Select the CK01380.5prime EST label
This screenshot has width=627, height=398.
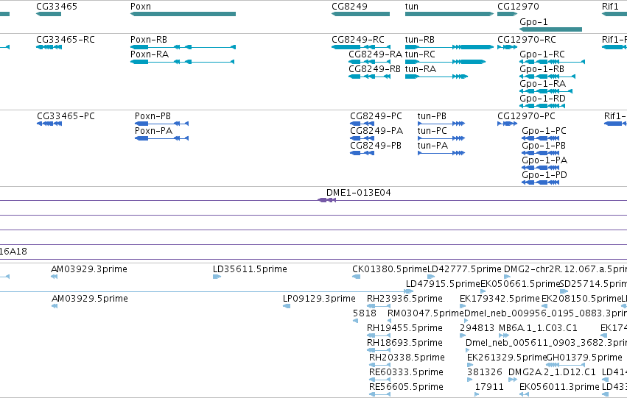[390, 269]
